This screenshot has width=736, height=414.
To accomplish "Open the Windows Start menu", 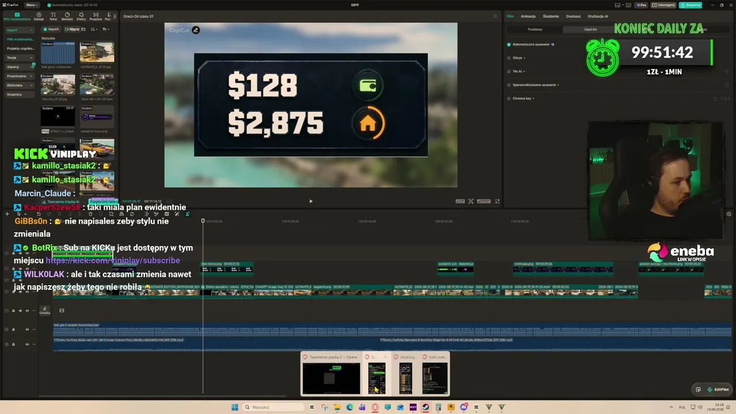I will click(235, 407).
